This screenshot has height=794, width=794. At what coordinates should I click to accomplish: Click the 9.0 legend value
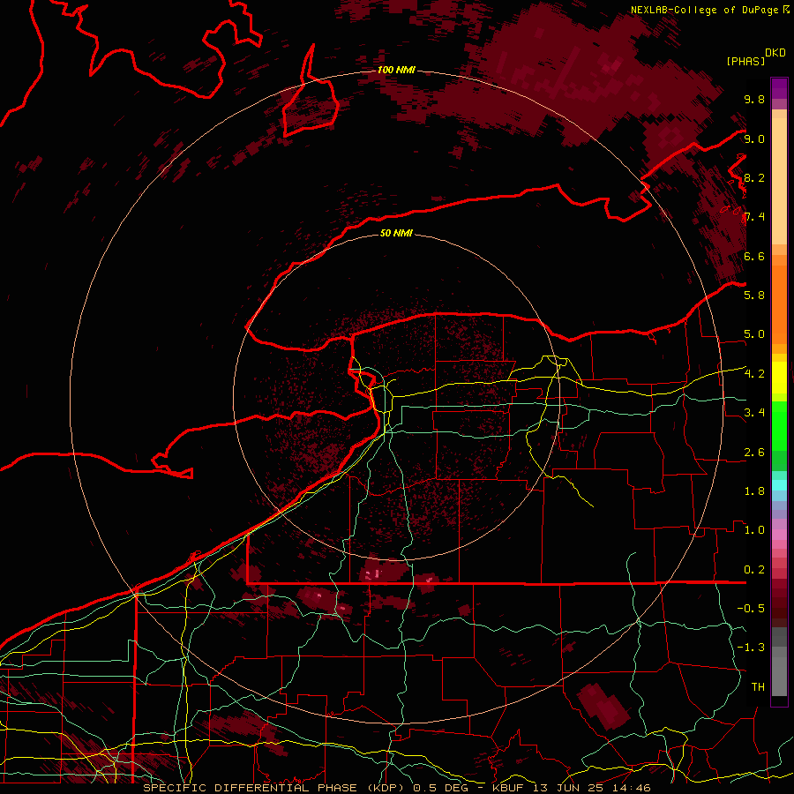tap(754, 139)
